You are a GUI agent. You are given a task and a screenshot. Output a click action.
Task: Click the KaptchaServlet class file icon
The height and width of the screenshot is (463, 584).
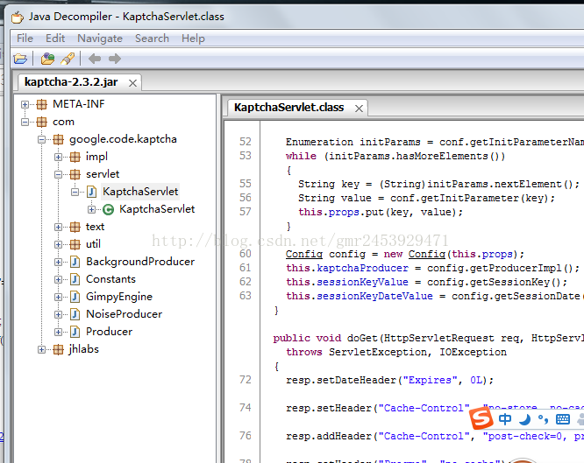pos(91,192)
